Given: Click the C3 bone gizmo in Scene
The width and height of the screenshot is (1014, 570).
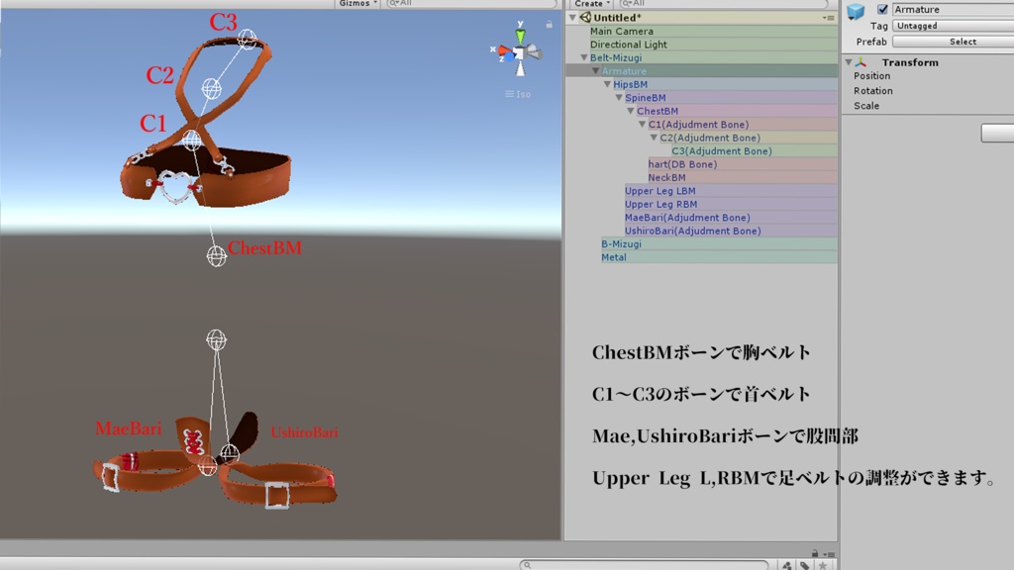Looking at the screenshot, I should click(x=247, y=39).
